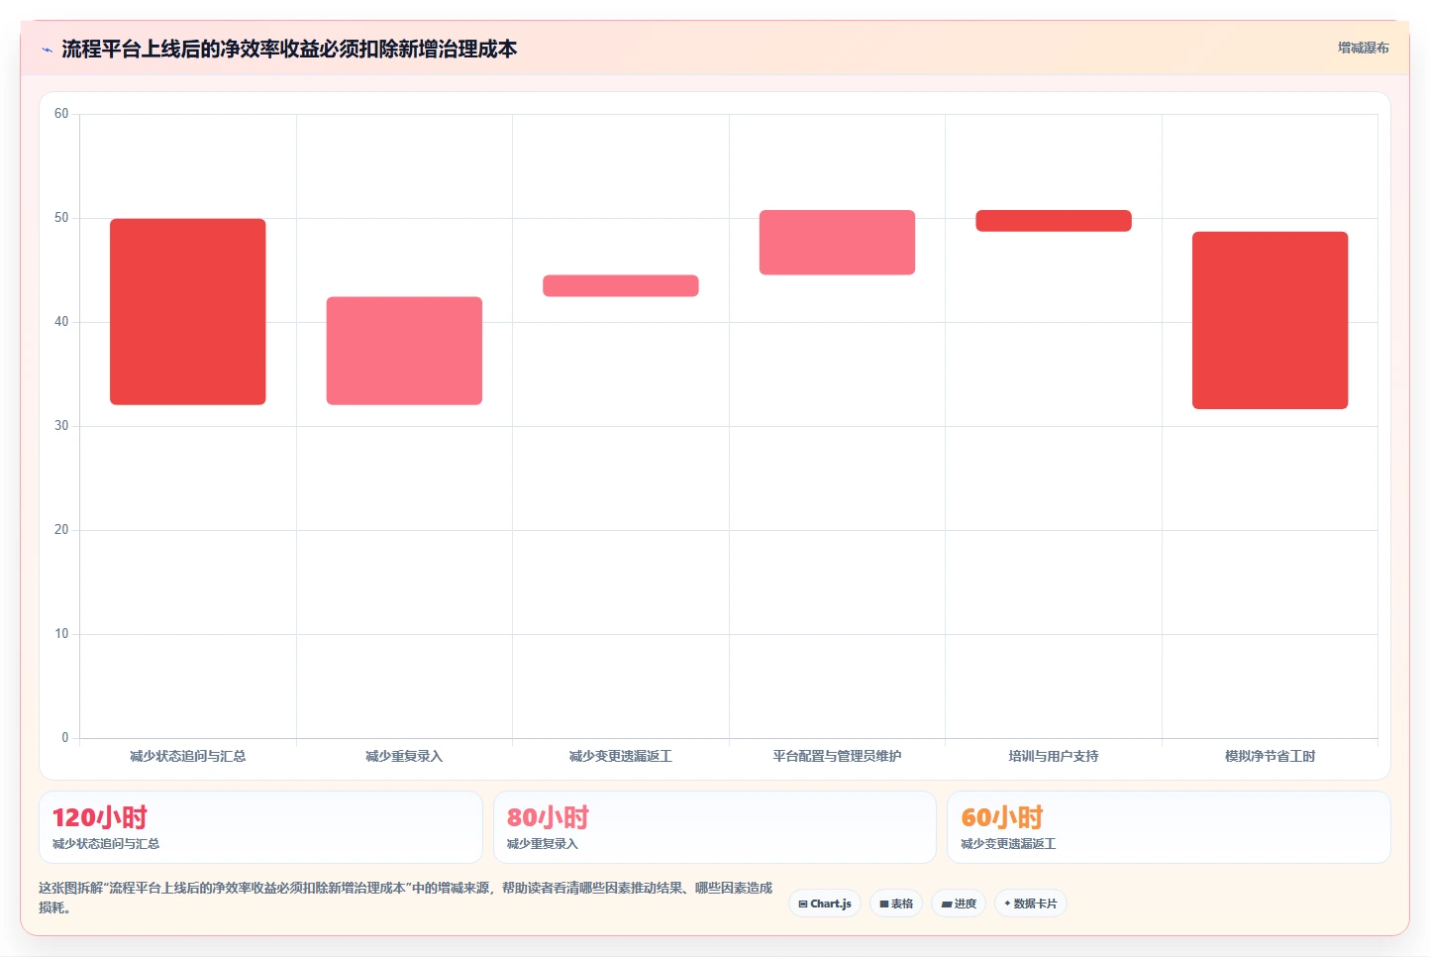Click x-axis label 减少状态追问与汇总
The height and width of the screenshot is (957, 1430).
pyautogui.click(x=188, y=756)
